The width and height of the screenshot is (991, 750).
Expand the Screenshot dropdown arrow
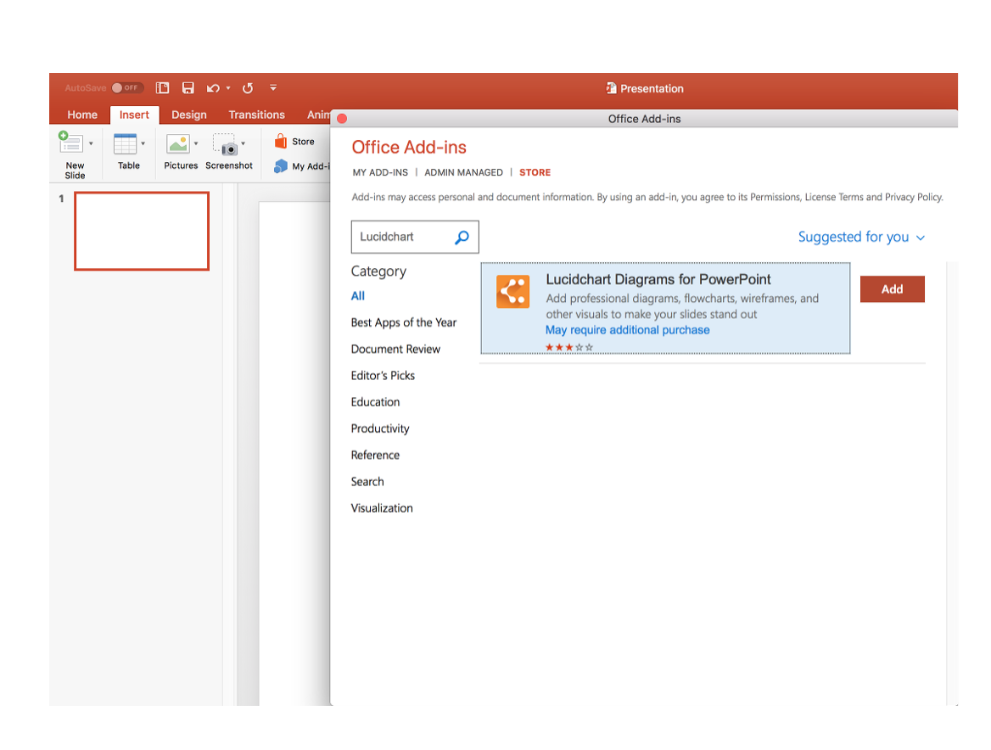[x=244, y=143]
